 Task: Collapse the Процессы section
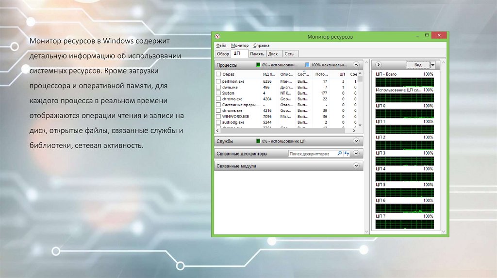coord(356,64)
